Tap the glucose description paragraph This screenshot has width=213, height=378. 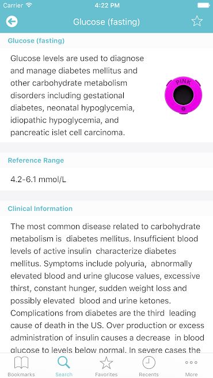pyautogui.click(x=77, y=95)
